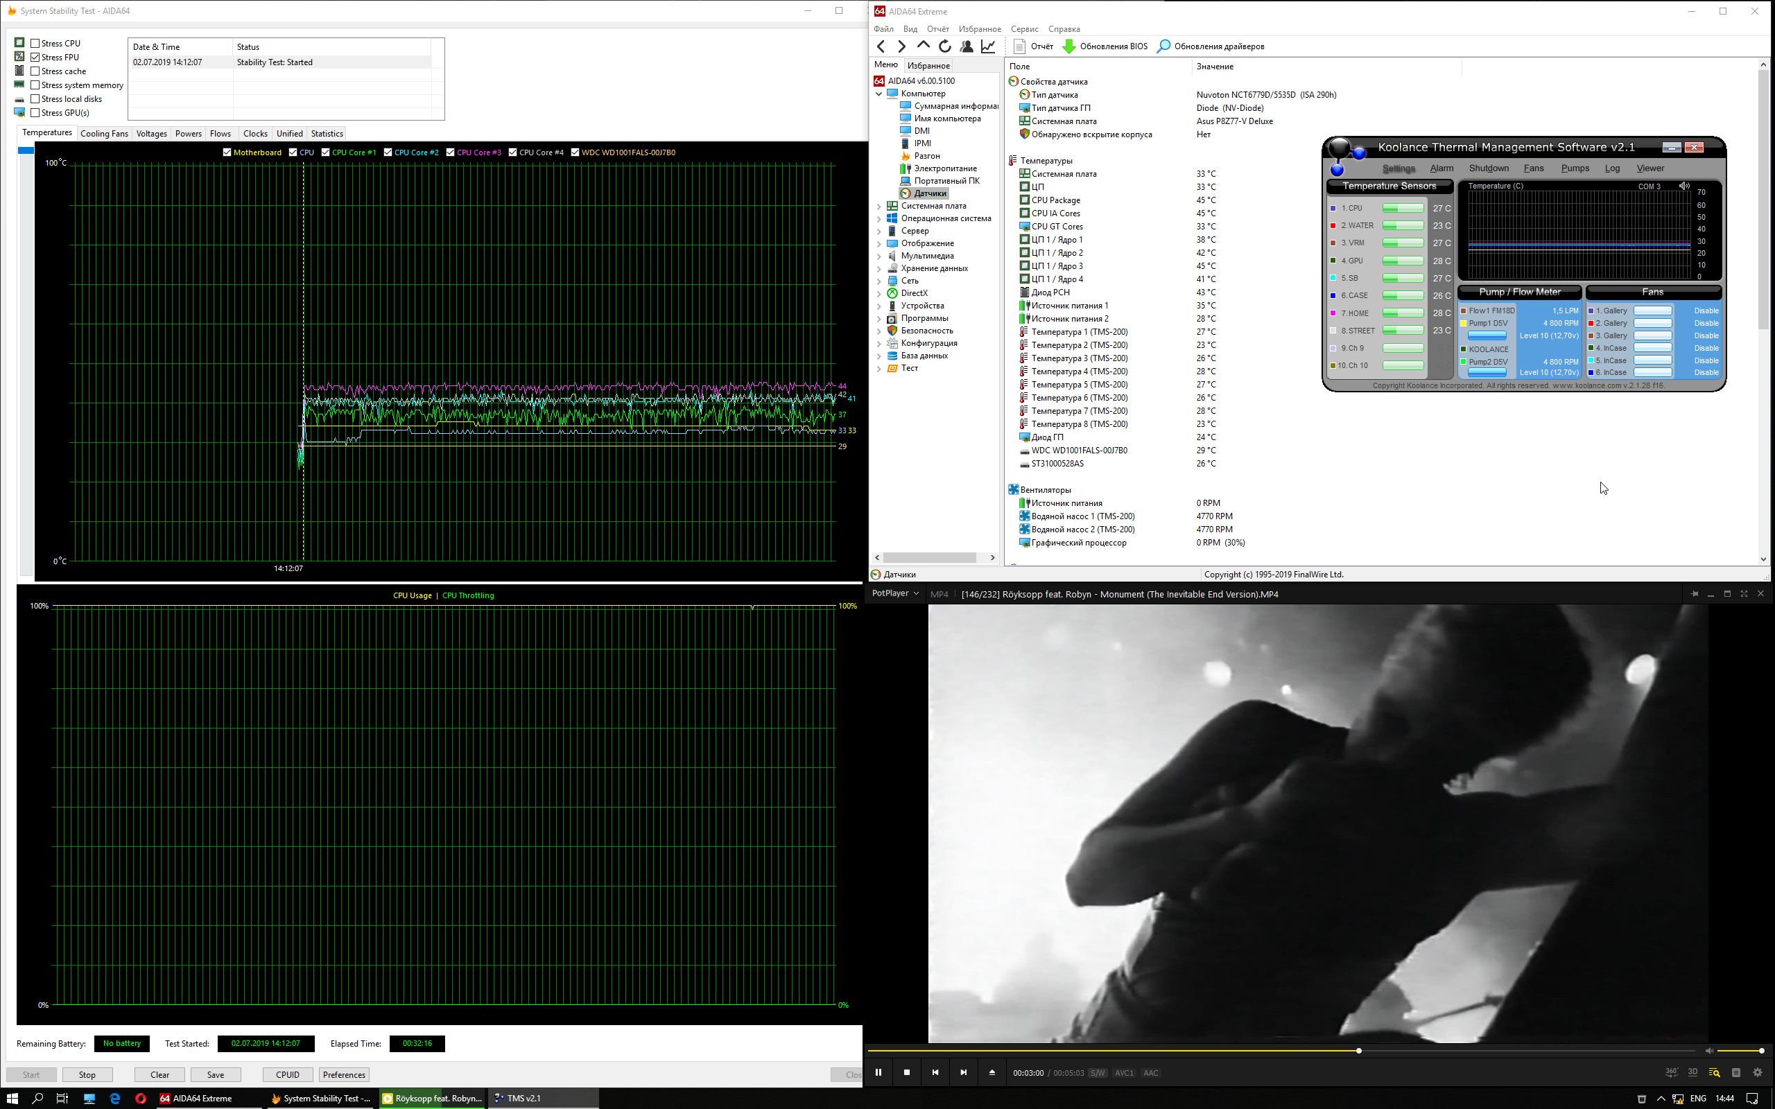Click the Stop button in stability test
1775x1109 pixels.
coord(87,1074)
